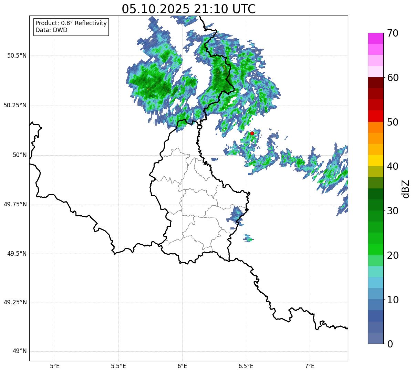Click the 50°N latitude label

point(20,155)
